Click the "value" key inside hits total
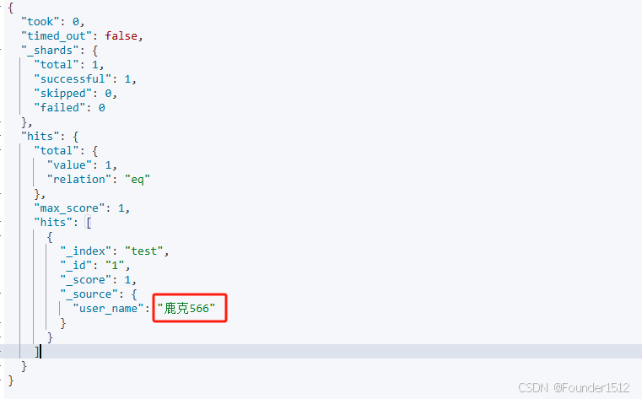This screenshot has width=642, height=399. click(x=70, y=165)
